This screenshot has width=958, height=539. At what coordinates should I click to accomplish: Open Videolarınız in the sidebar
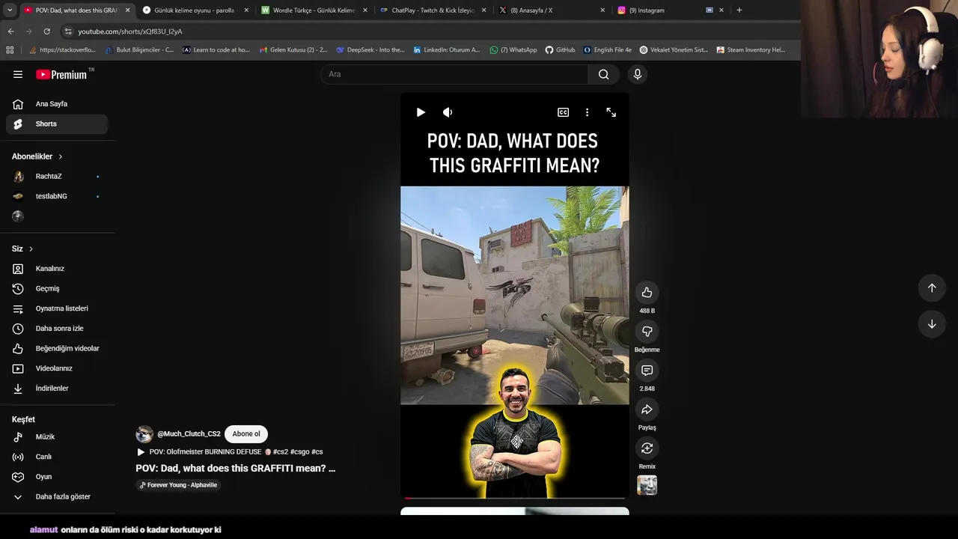click(57, 368)
